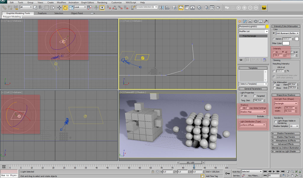Open the Graph Editors menu
This screenshot has width=303, height=178.
point(88,2)
